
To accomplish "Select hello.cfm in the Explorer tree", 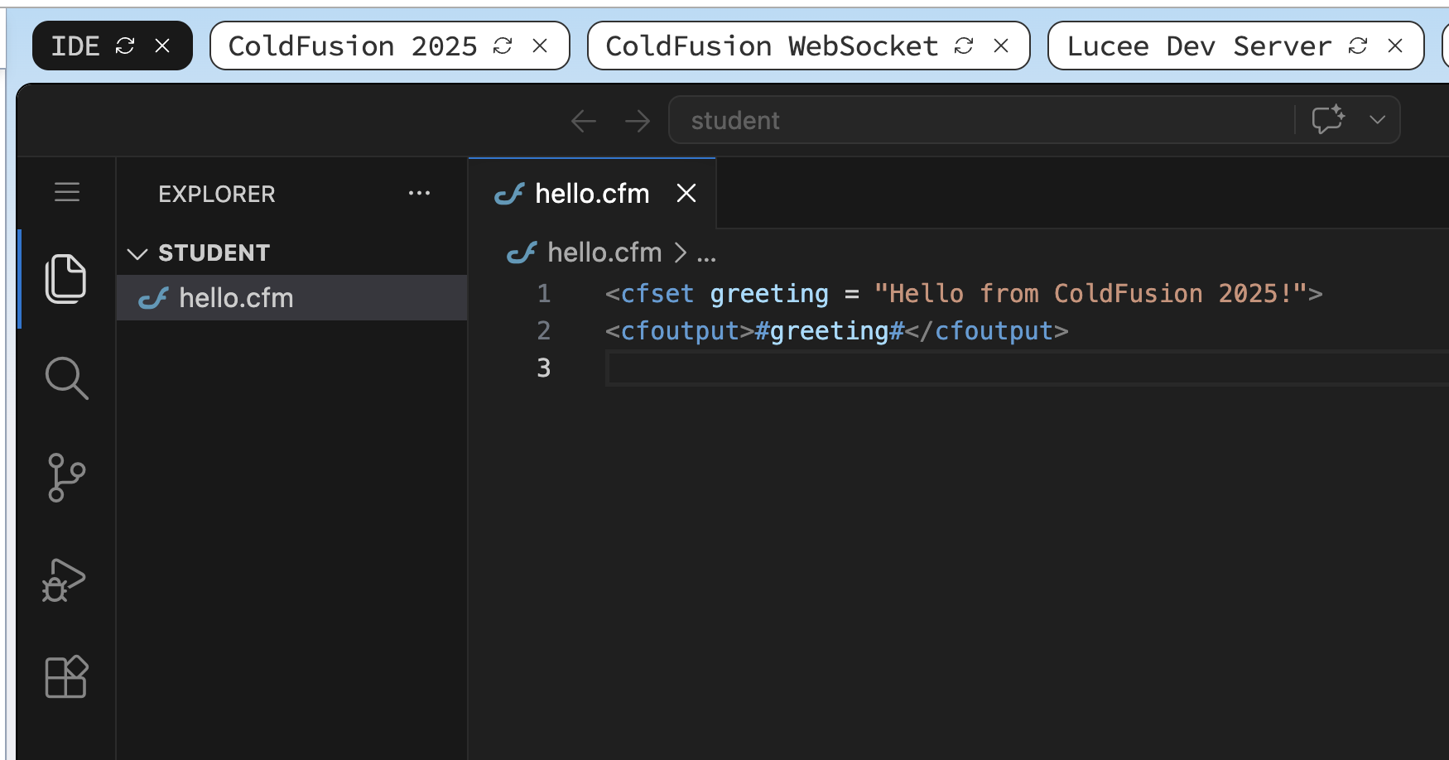I will (x=291, y=298).
